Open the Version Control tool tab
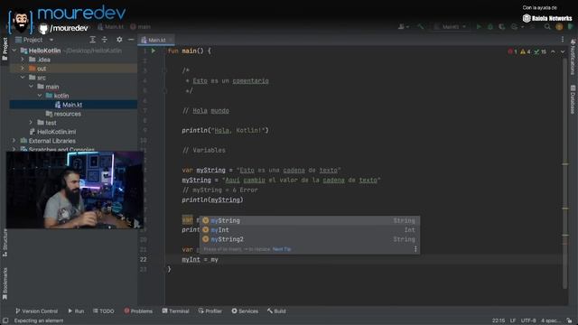The width and height of the screenshot is (578, 325). (x=36, y=311)
